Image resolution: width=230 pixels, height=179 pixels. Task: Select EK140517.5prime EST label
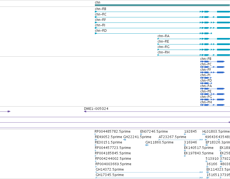[199, 148]
